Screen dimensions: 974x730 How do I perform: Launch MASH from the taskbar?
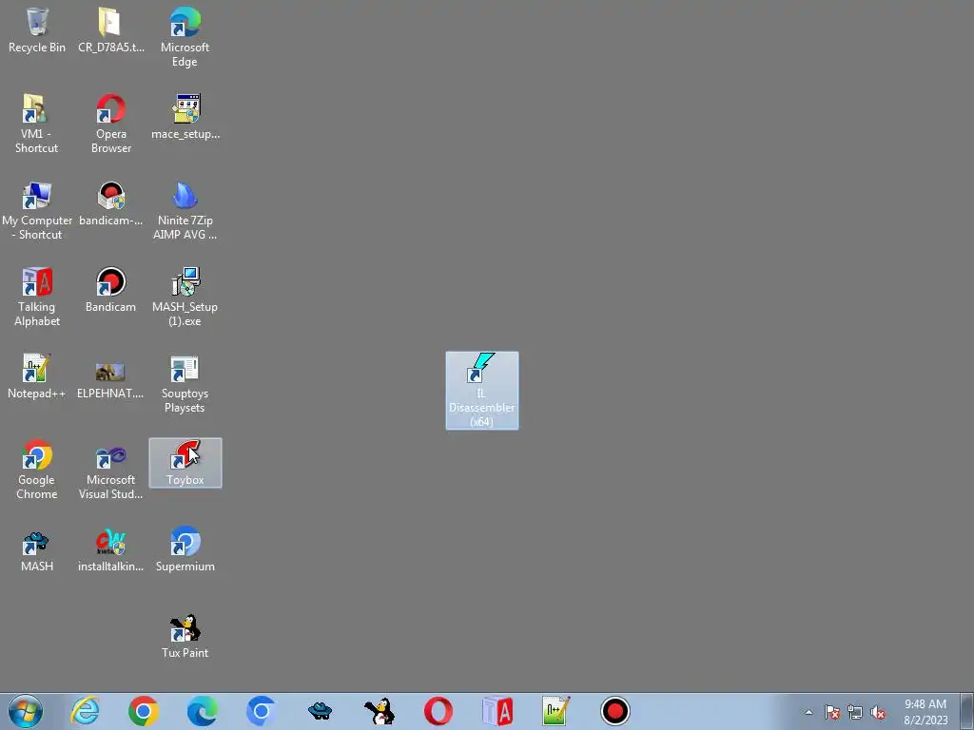pyautogui.click(x=320, y=711)
